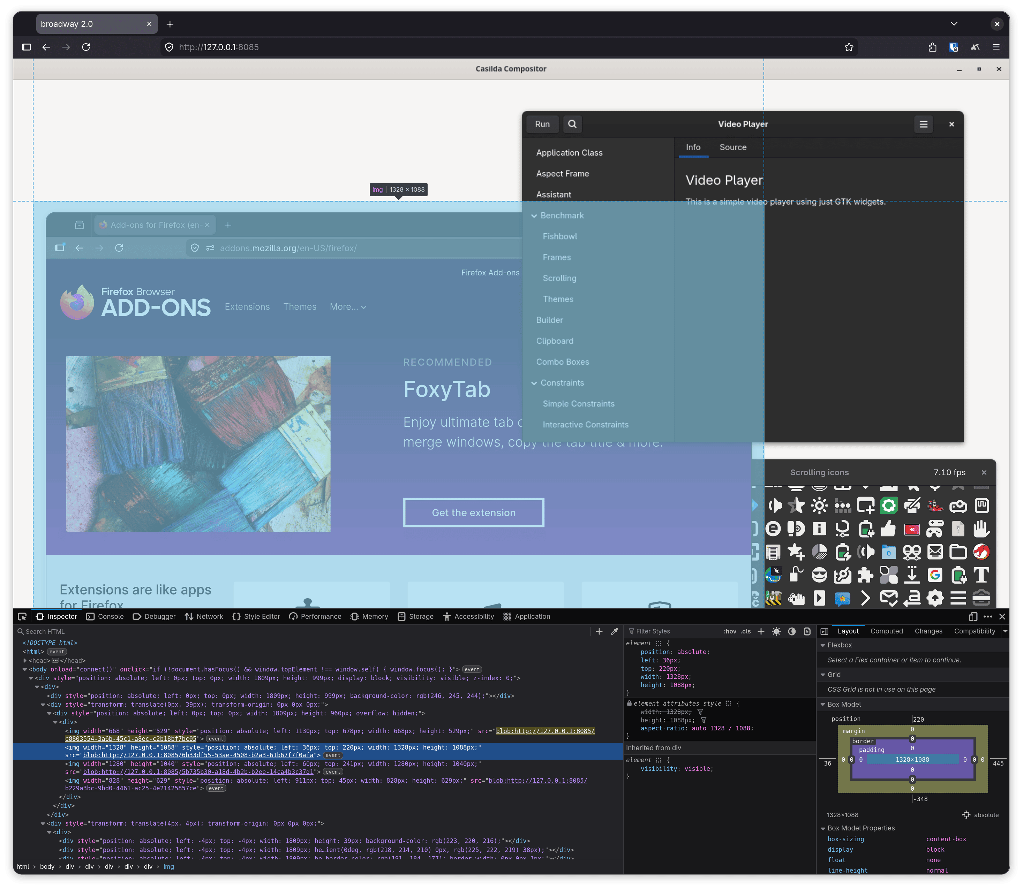This screenshot has height=889, width=1023.
Task: Expand the head element node
Action: click(x=25, y=661)
